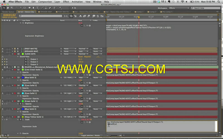Click the Brightness value 30.0
The width and height of the screenshot is (223, 139).
80,23
